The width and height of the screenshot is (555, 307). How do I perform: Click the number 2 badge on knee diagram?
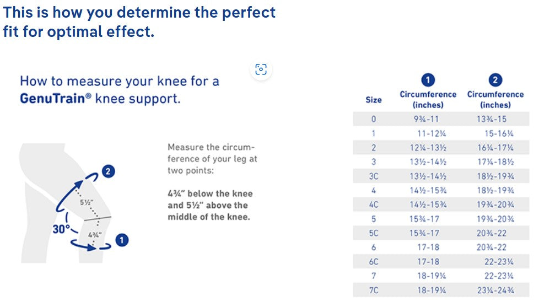pos(108,171)
